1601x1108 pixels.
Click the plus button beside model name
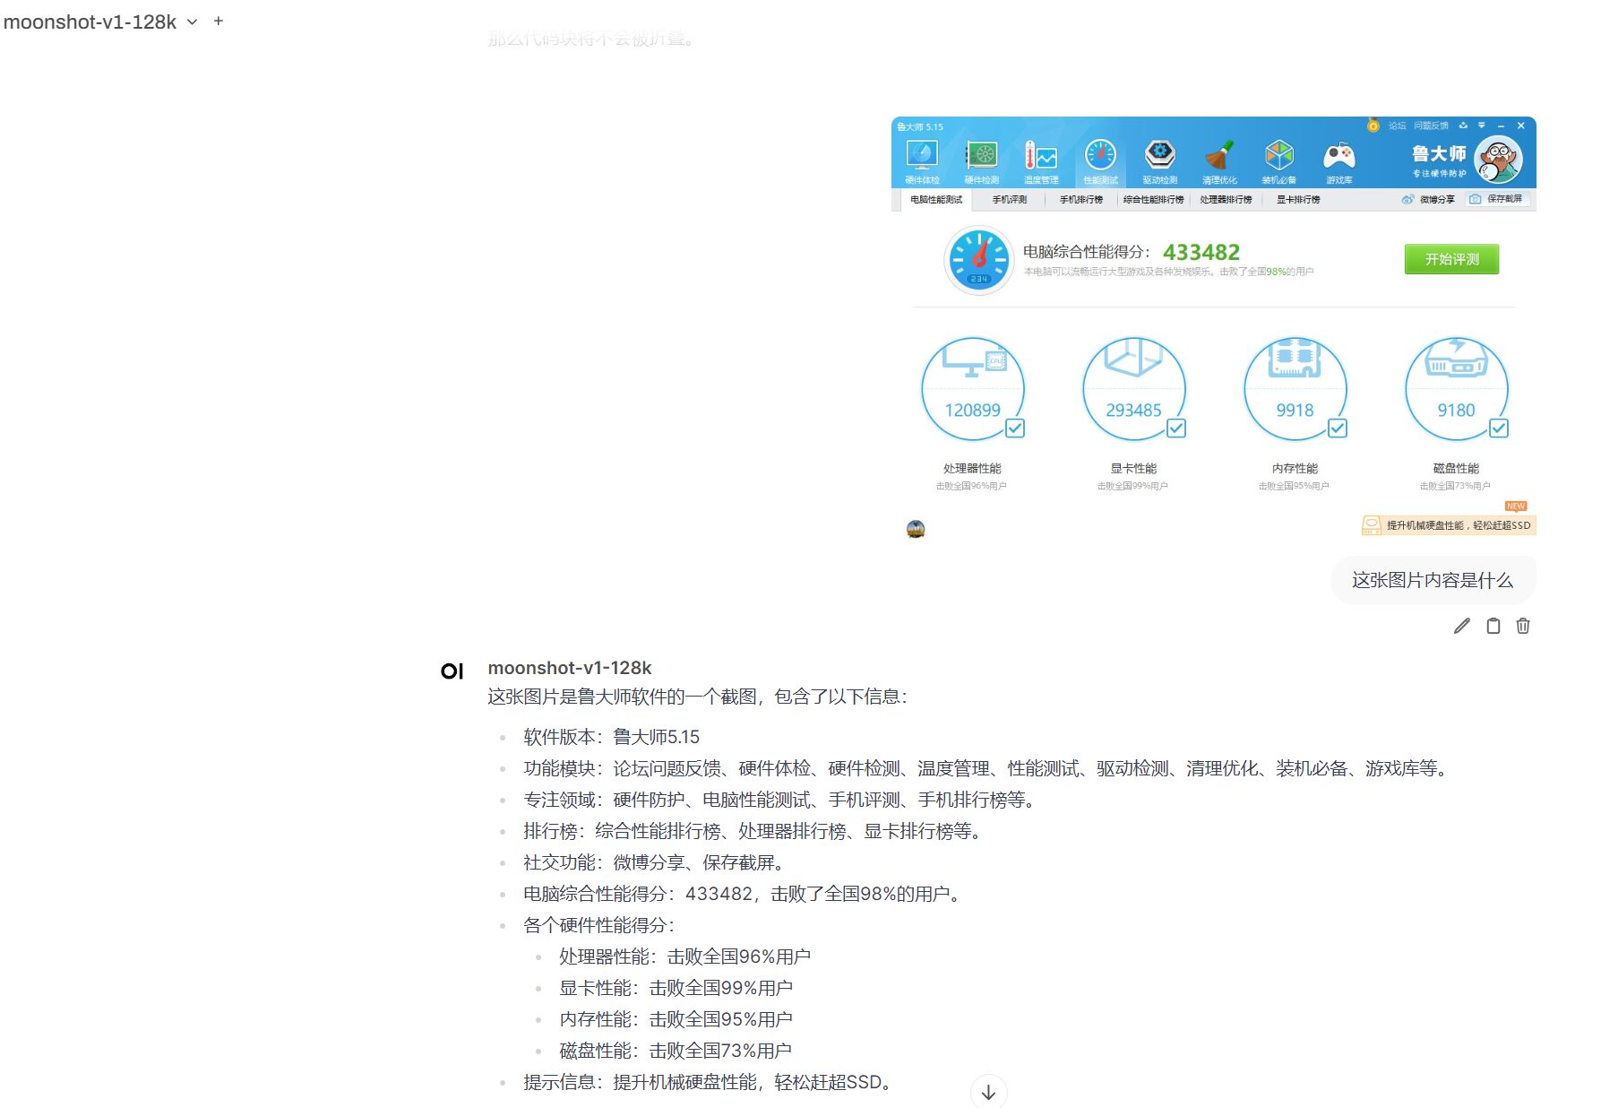click(218, 22)
